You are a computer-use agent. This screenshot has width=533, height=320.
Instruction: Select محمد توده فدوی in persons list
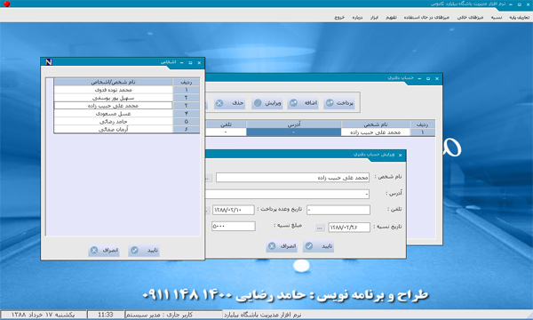point(113,90)
